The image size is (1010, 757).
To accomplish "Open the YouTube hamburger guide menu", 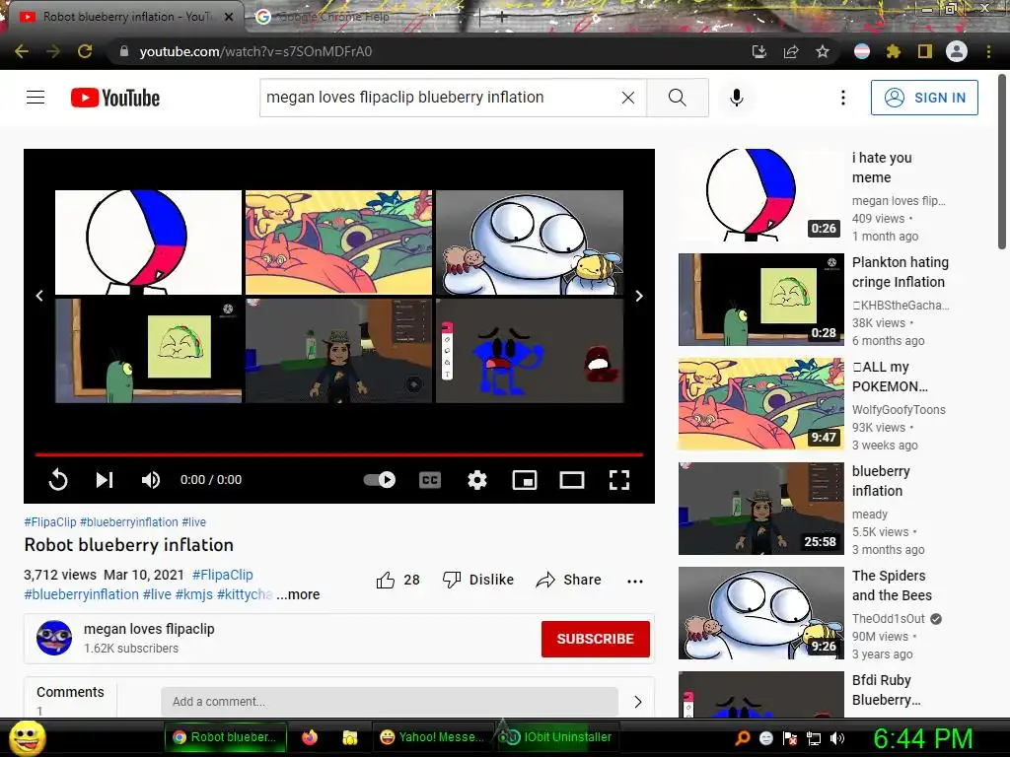I will (x=36, y=98).
